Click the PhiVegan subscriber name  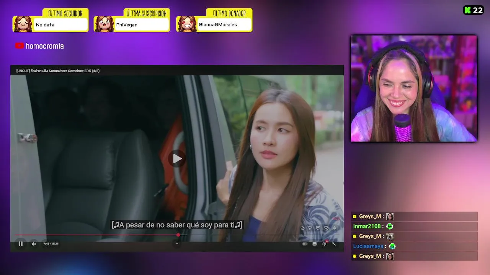tap(127, 25)
